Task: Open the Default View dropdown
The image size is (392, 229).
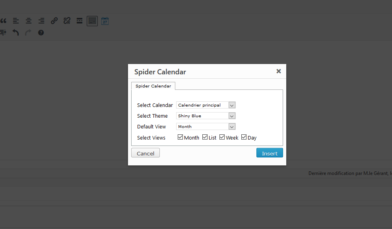Action: [206, 126]
